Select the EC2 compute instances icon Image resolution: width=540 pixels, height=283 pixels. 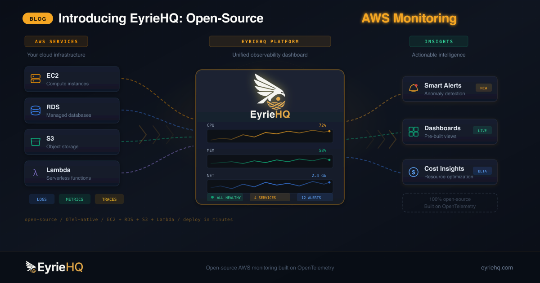pos(36,79)
